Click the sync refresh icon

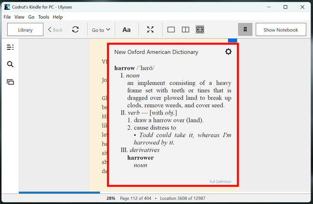(75, 29)
